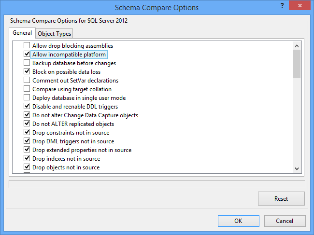Check Comment out SetVar declarations

coord(27,81)
